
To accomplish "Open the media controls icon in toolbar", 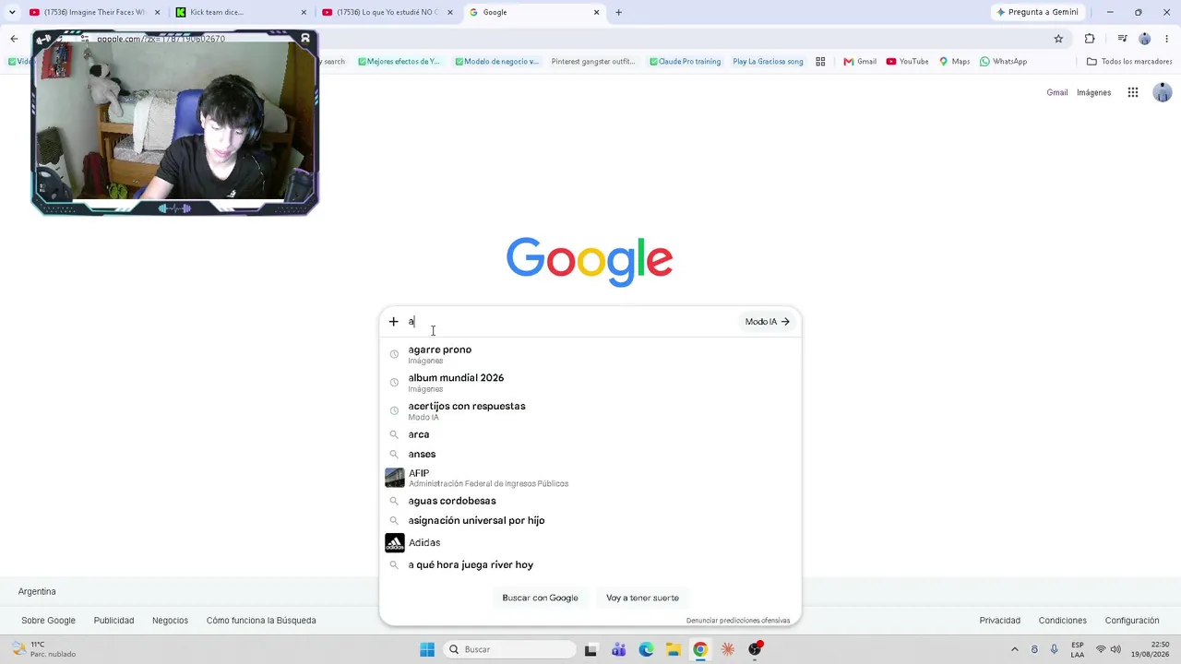I will click(x=1122, y=39).
